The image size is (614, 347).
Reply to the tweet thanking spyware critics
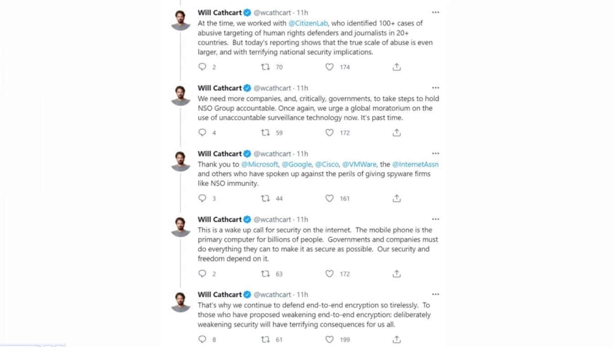coord(202,199)
